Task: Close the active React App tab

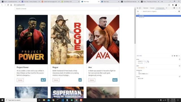Action: (x=99, y=2)
